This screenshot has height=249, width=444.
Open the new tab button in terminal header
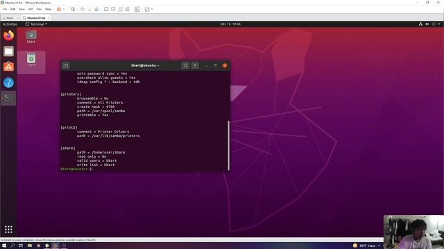(x=66, y=66)
